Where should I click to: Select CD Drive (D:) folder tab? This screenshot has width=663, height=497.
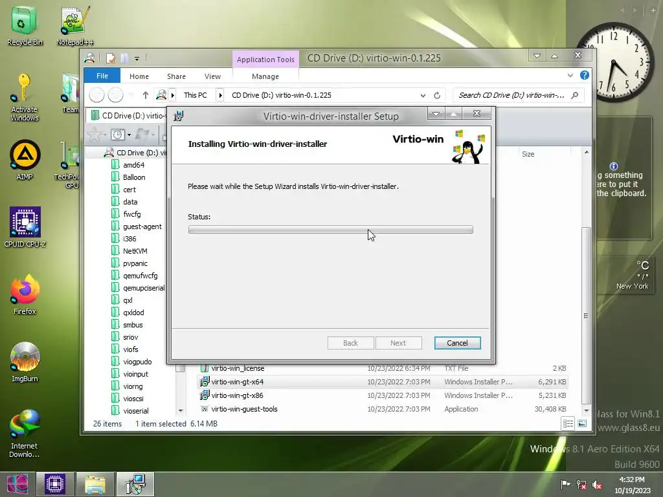tap(128, 115)
